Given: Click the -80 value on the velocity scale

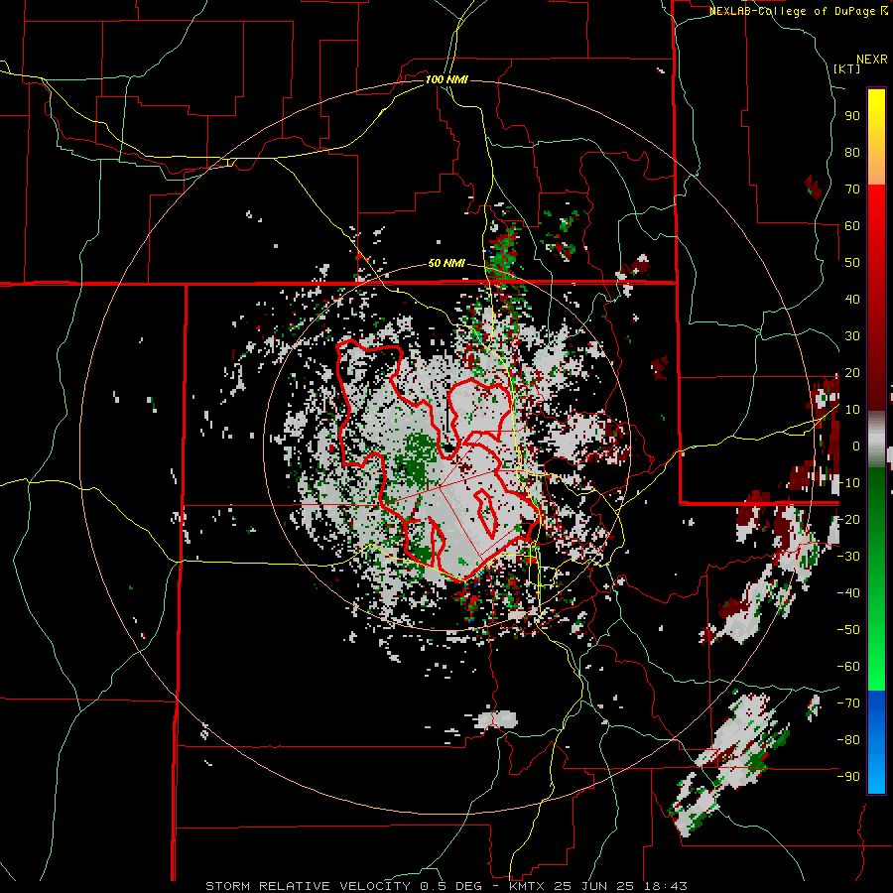Looking at the screenshot, I should click(x=848, y=740).
